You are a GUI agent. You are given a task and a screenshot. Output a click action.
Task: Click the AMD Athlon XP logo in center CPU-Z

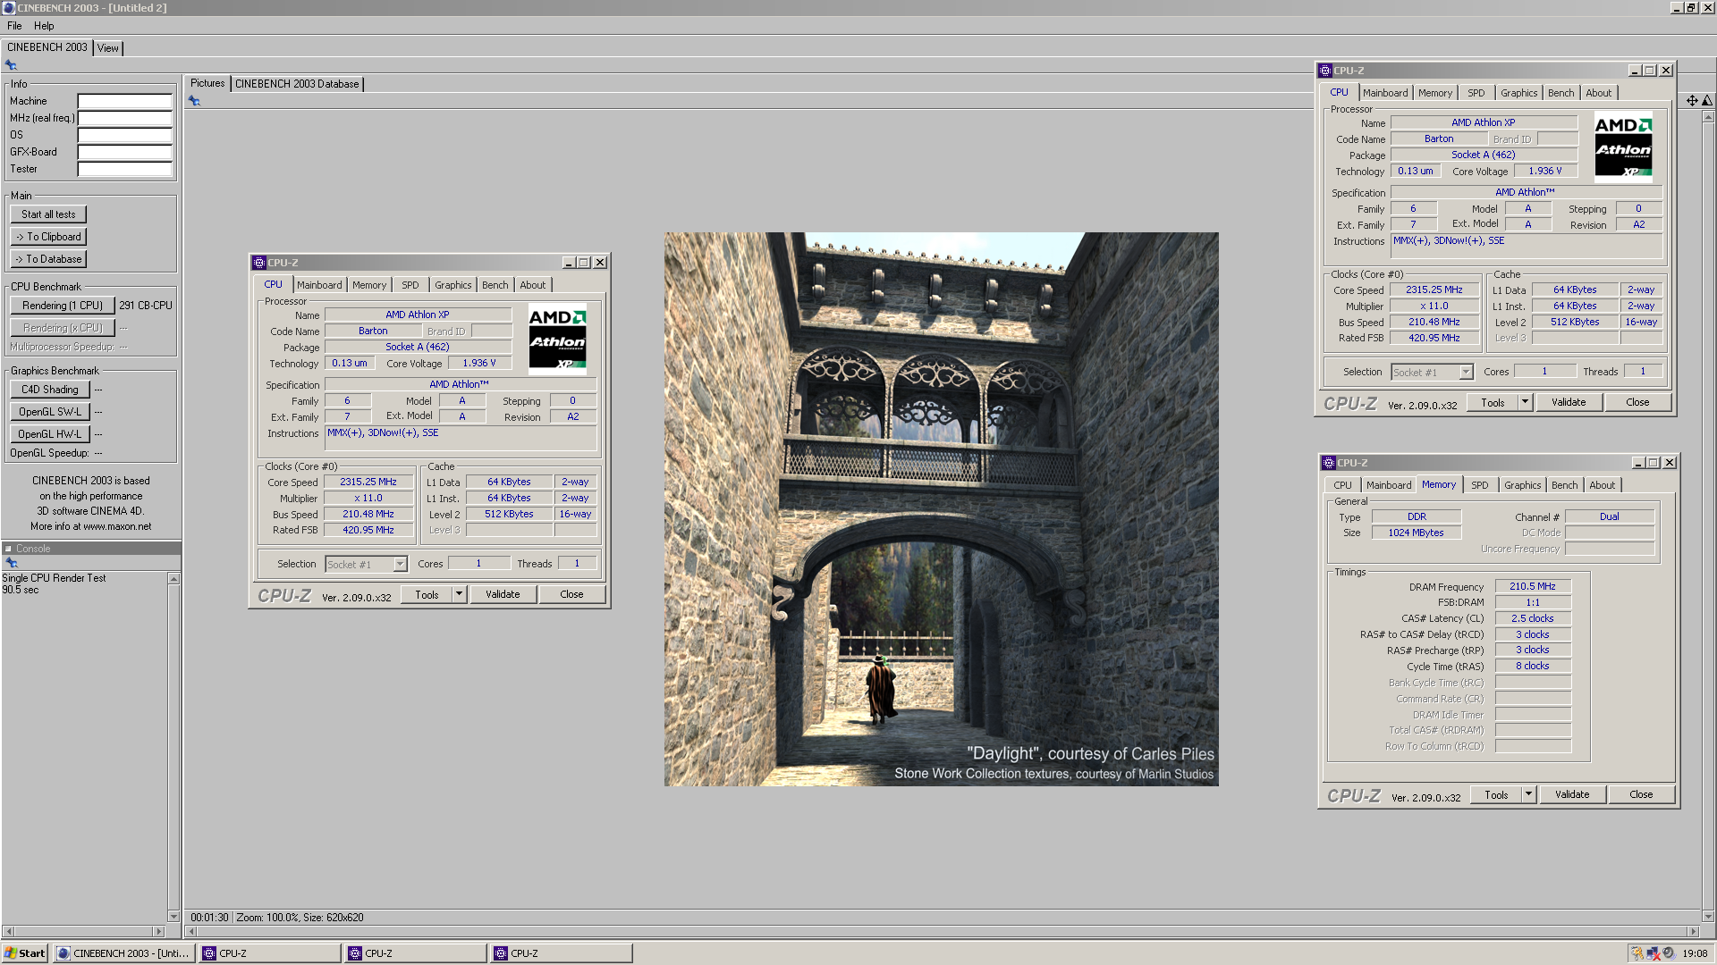[x=557, y=339]
